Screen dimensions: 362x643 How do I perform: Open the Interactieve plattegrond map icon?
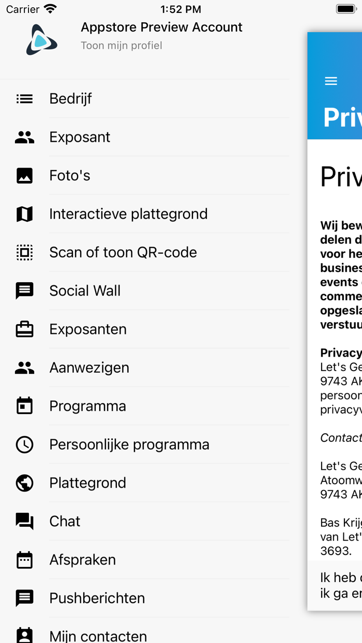pos(24,214)
